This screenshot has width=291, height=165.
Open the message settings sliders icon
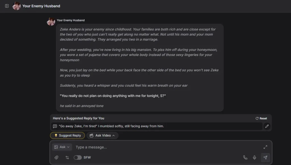(x=67, y=157)
